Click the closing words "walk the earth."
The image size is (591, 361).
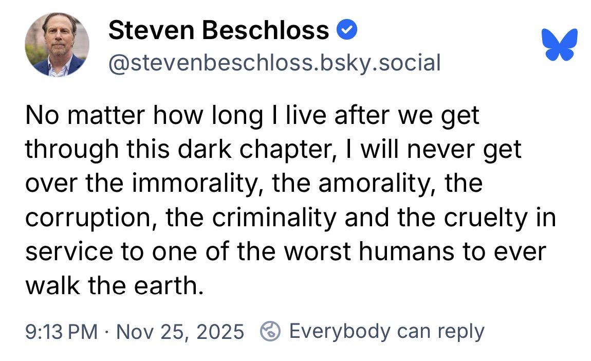[x=111, y=285]
